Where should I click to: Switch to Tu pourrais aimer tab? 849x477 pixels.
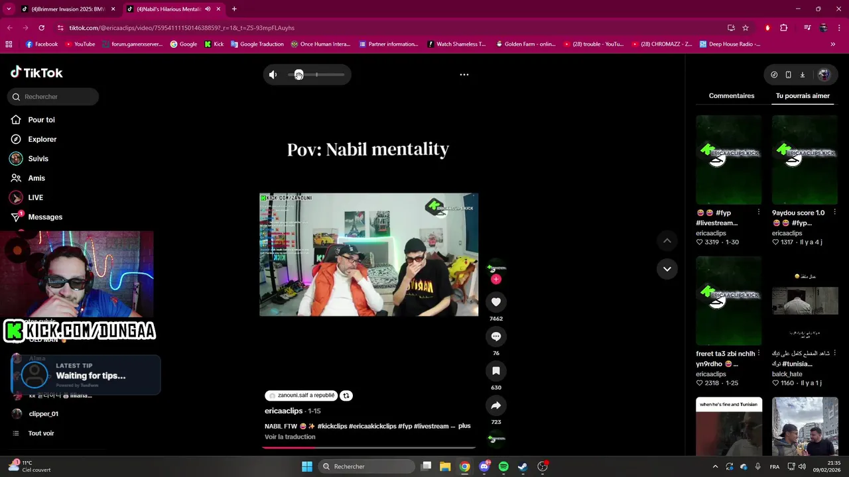(803, 96)
